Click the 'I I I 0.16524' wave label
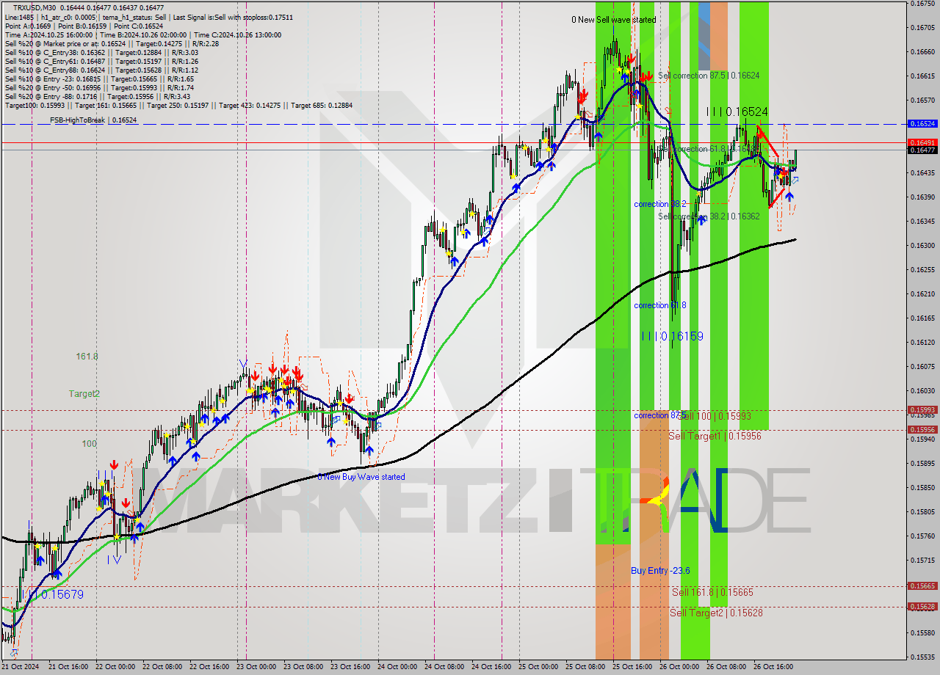The height and width of the screenshot is (675, 940). click(x=737, y=112)
